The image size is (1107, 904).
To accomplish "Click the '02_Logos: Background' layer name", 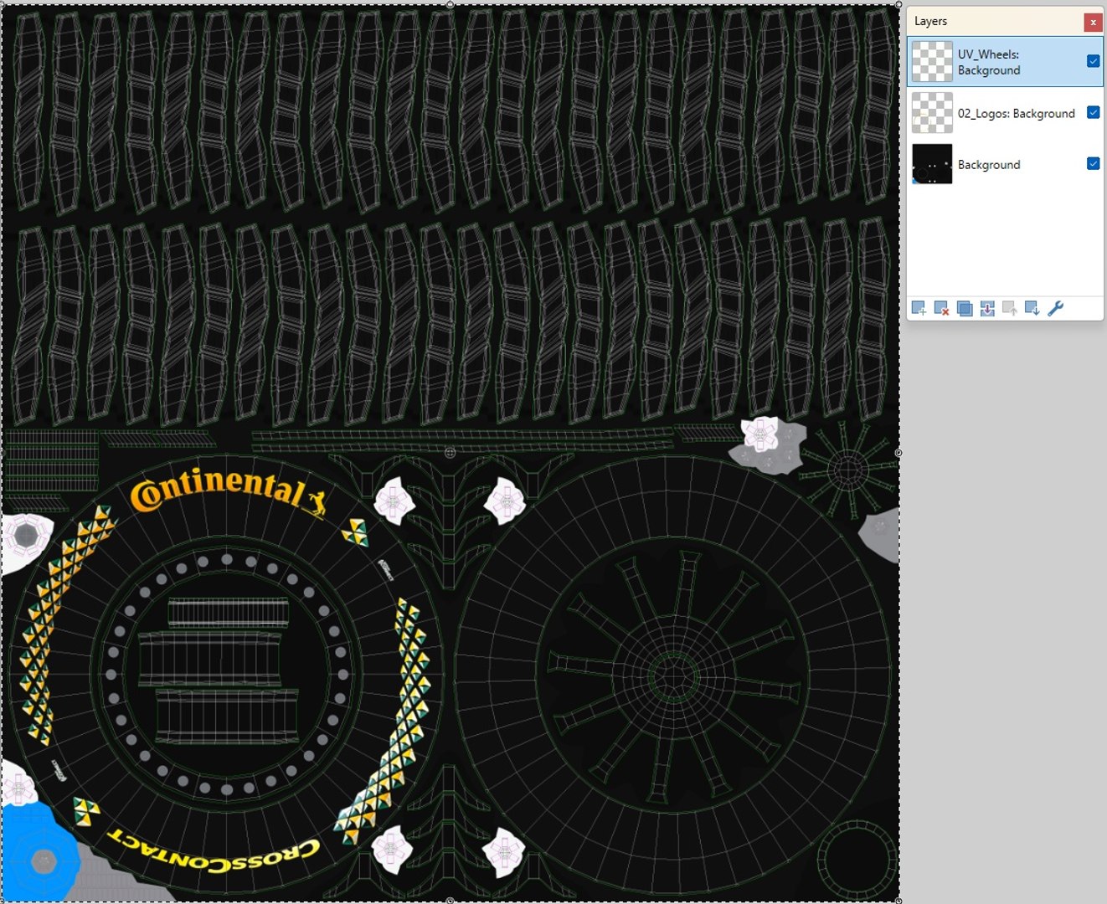I will point(1016,114).
